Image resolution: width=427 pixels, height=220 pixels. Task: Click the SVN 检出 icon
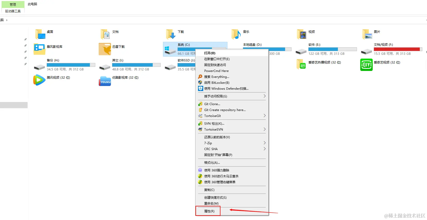(200, 123)
